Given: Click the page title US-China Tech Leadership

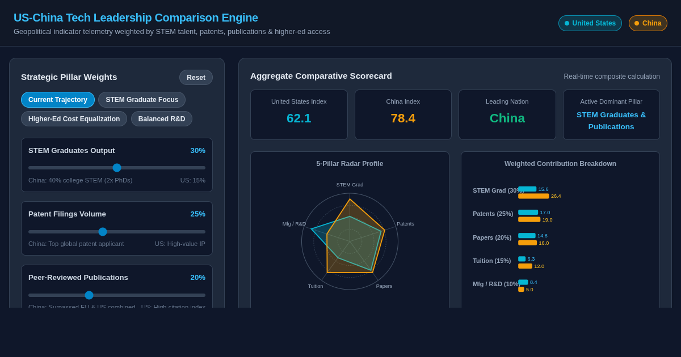Looking at the screenshot, I should pos(136,18).
